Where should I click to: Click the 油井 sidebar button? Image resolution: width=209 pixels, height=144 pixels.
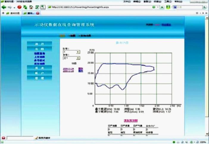[40, 44]
